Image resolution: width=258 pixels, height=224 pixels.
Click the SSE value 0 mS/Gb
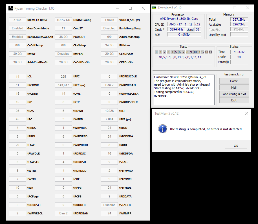(x=184, y=34)
